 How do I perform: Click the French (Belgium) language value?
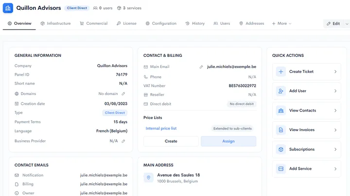coord(112,131)
